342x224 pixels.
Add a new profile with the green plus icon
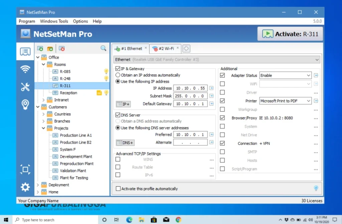[x=40, y=48]
